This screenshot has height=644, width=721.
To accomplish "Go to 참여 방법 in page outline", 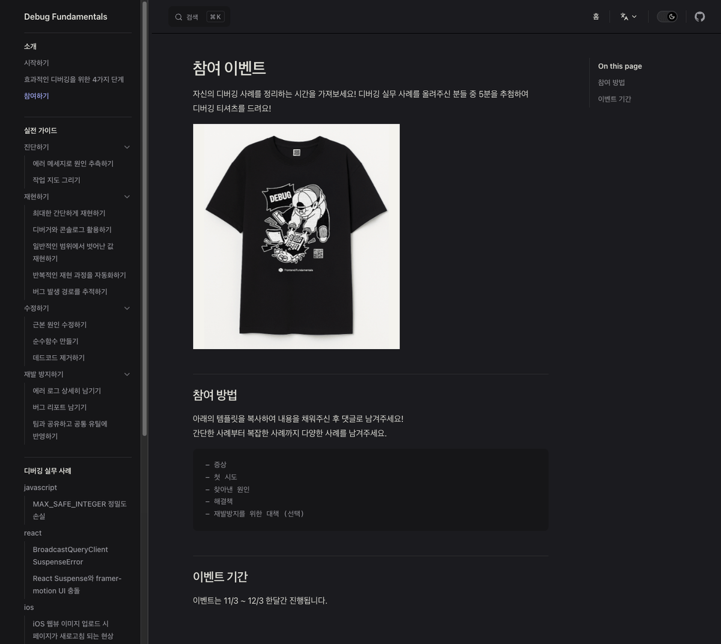I will coord(611,83).
